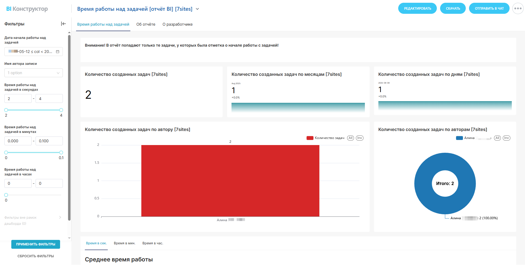Invert series selection in bar chart legend

pos(359,138)
